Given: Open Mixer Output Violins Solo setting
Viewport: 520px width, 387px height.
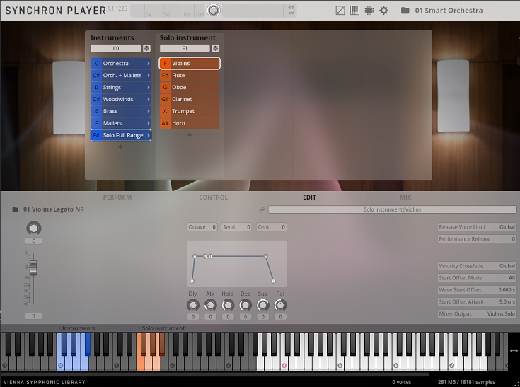Looking at the screenshot, I should (477, 313).
